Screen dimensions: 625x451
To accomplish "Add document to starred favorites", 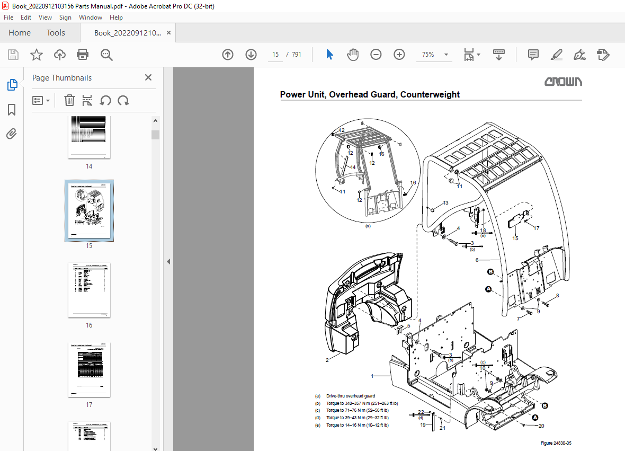I will pos(36,55).
